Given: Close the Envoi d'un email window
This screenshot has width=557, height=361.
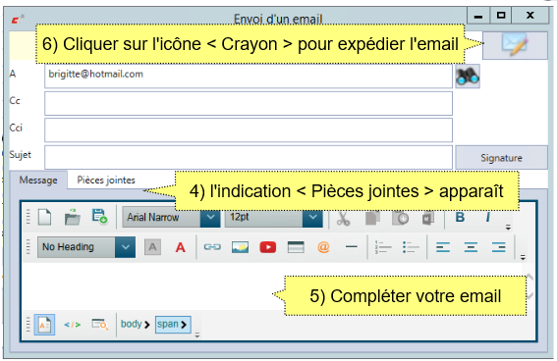Looking at the screenshot, I should click(x=530, y=16).
